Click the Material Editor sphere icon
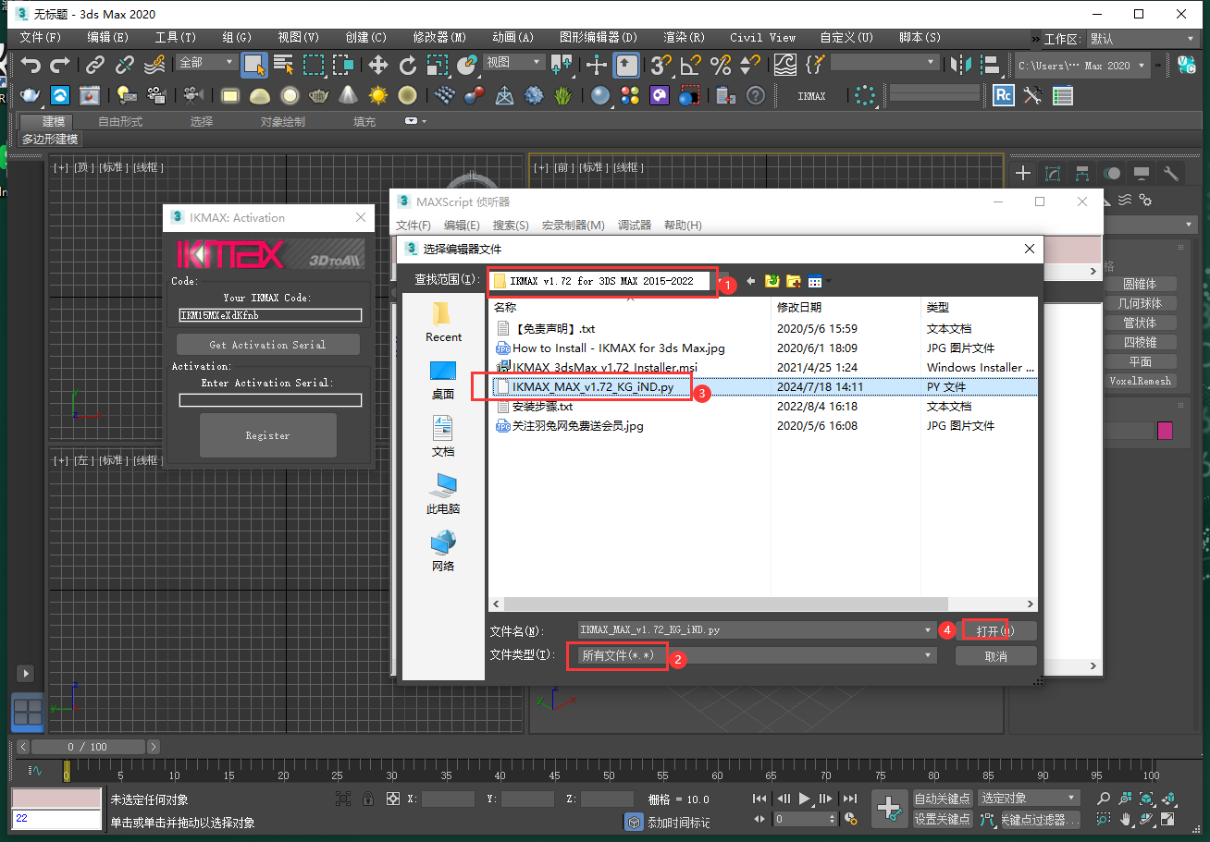This screenshot has height=842, width=1210. tap(600, 95)
